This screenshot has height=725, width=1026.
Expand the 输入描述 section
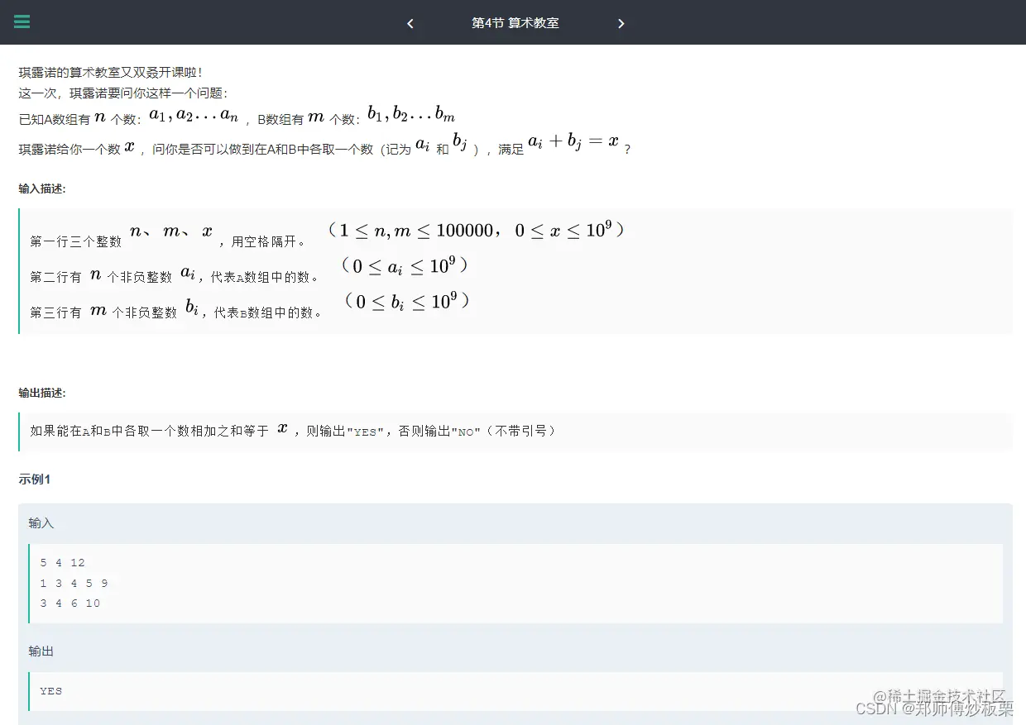(x=41, y=188)
